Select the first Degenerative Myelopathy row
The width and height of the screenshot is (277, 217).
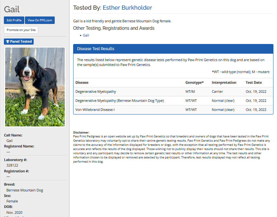tap(96, 92)
